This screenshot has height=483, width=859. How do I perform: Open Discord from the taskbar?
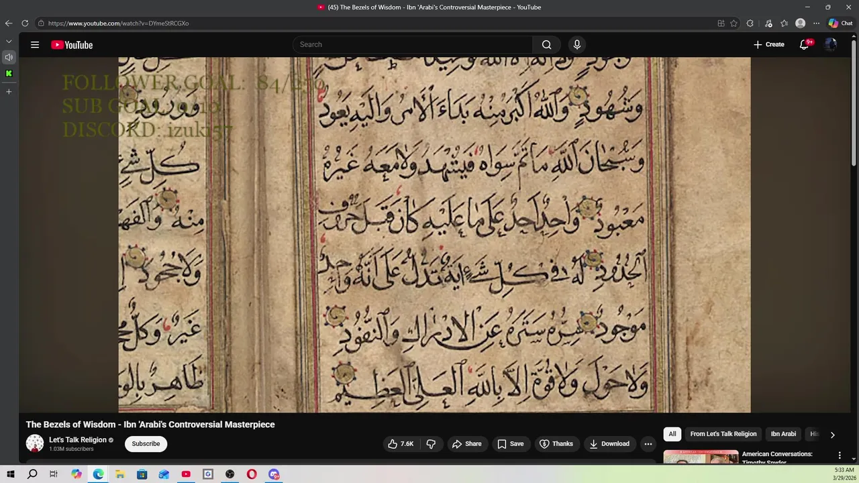(x=274, y=474)
